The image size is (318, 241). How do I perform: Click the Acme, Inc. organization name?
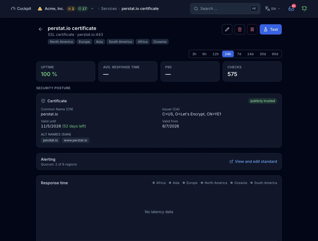(54, 9)
